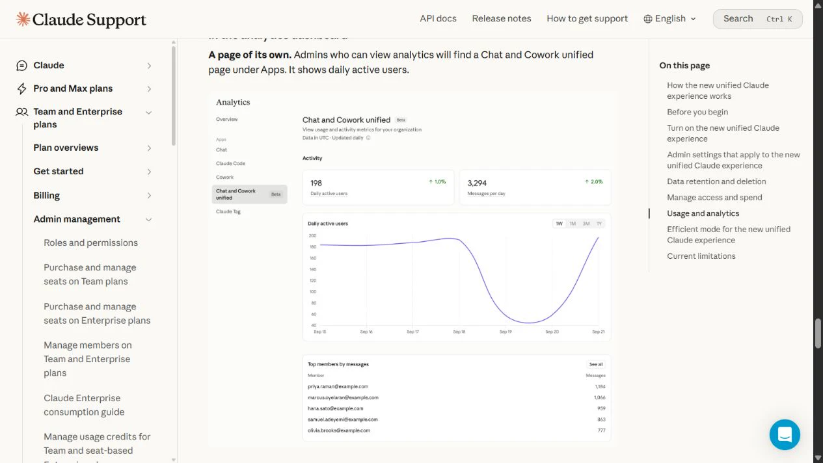823x463 pixels.
Task: Select Admin management in sidebar
Action: point(77,219)
